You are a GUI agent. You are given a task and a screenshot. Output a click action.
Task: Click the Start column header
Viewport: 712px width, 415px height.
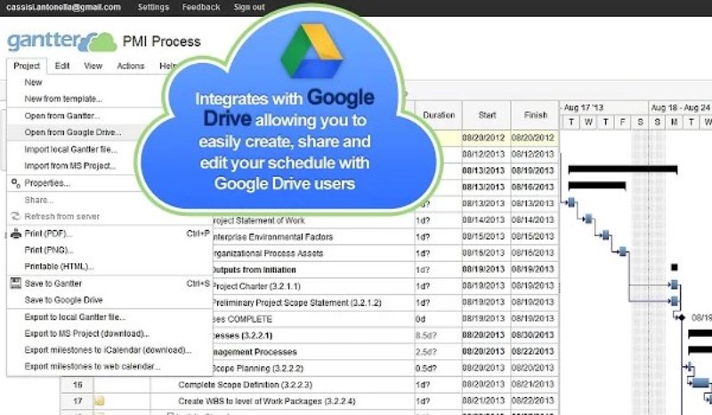point(487,116)
